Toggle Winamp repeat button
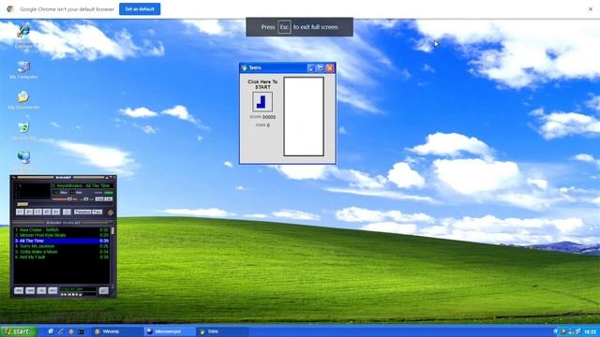The image size is (600, 337). [x=97, y=212]
